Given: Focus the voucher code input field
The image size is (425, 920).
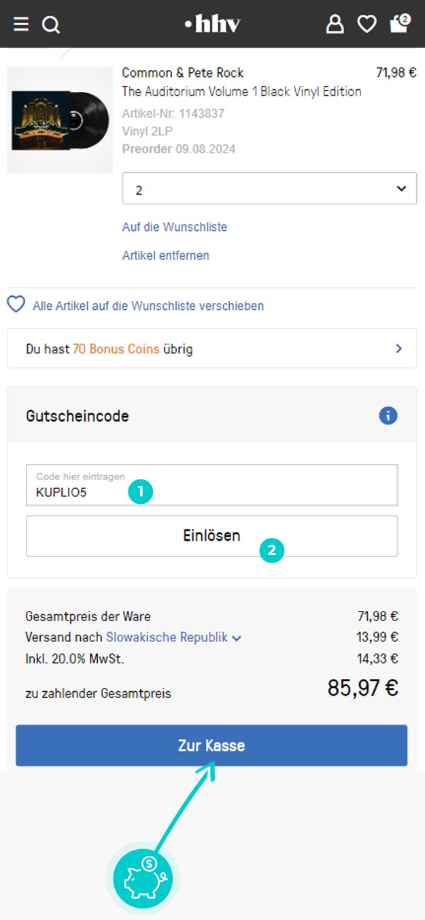Looking at the screenshot, I should (212, 486).
